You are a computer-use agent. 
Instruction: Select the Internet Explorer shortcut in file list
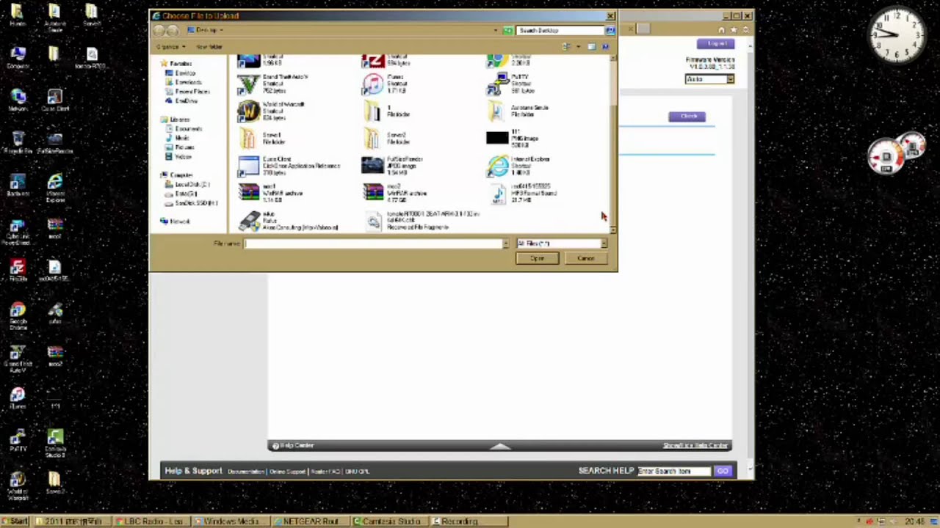point(518,166)
